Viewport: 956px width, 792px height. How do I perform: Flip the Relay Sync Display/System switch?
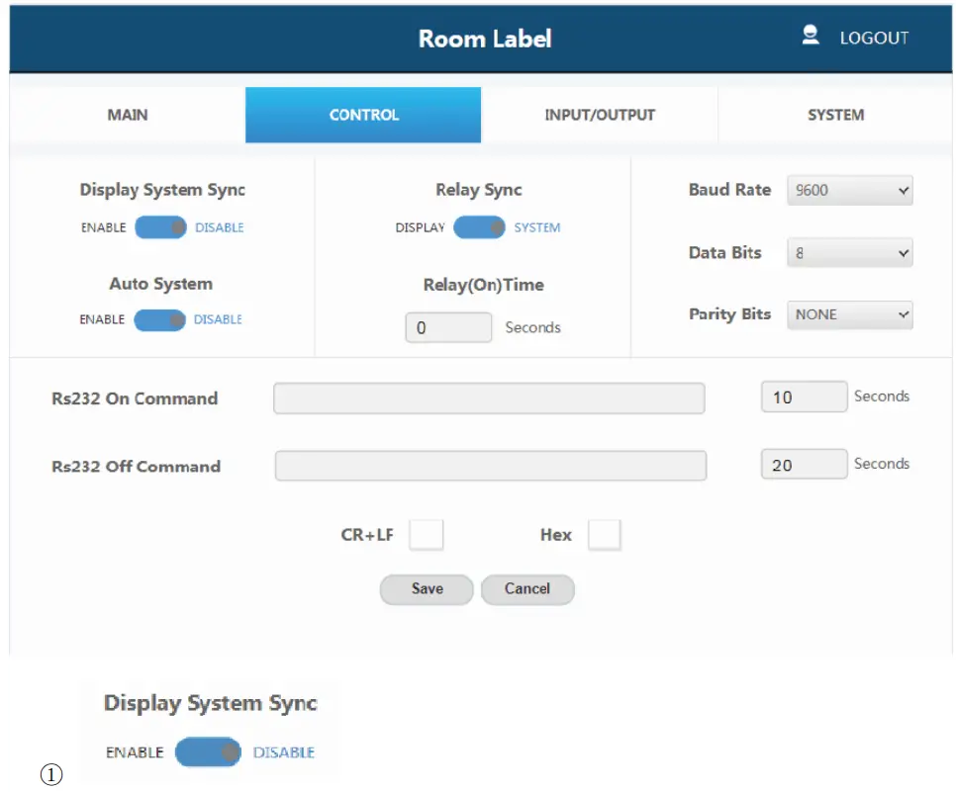tap(479, 227)
